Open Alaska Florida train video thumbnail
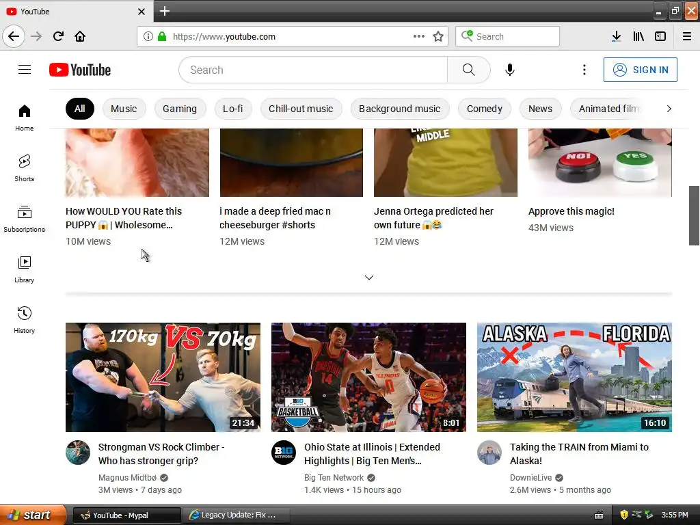 pos(574,377)
